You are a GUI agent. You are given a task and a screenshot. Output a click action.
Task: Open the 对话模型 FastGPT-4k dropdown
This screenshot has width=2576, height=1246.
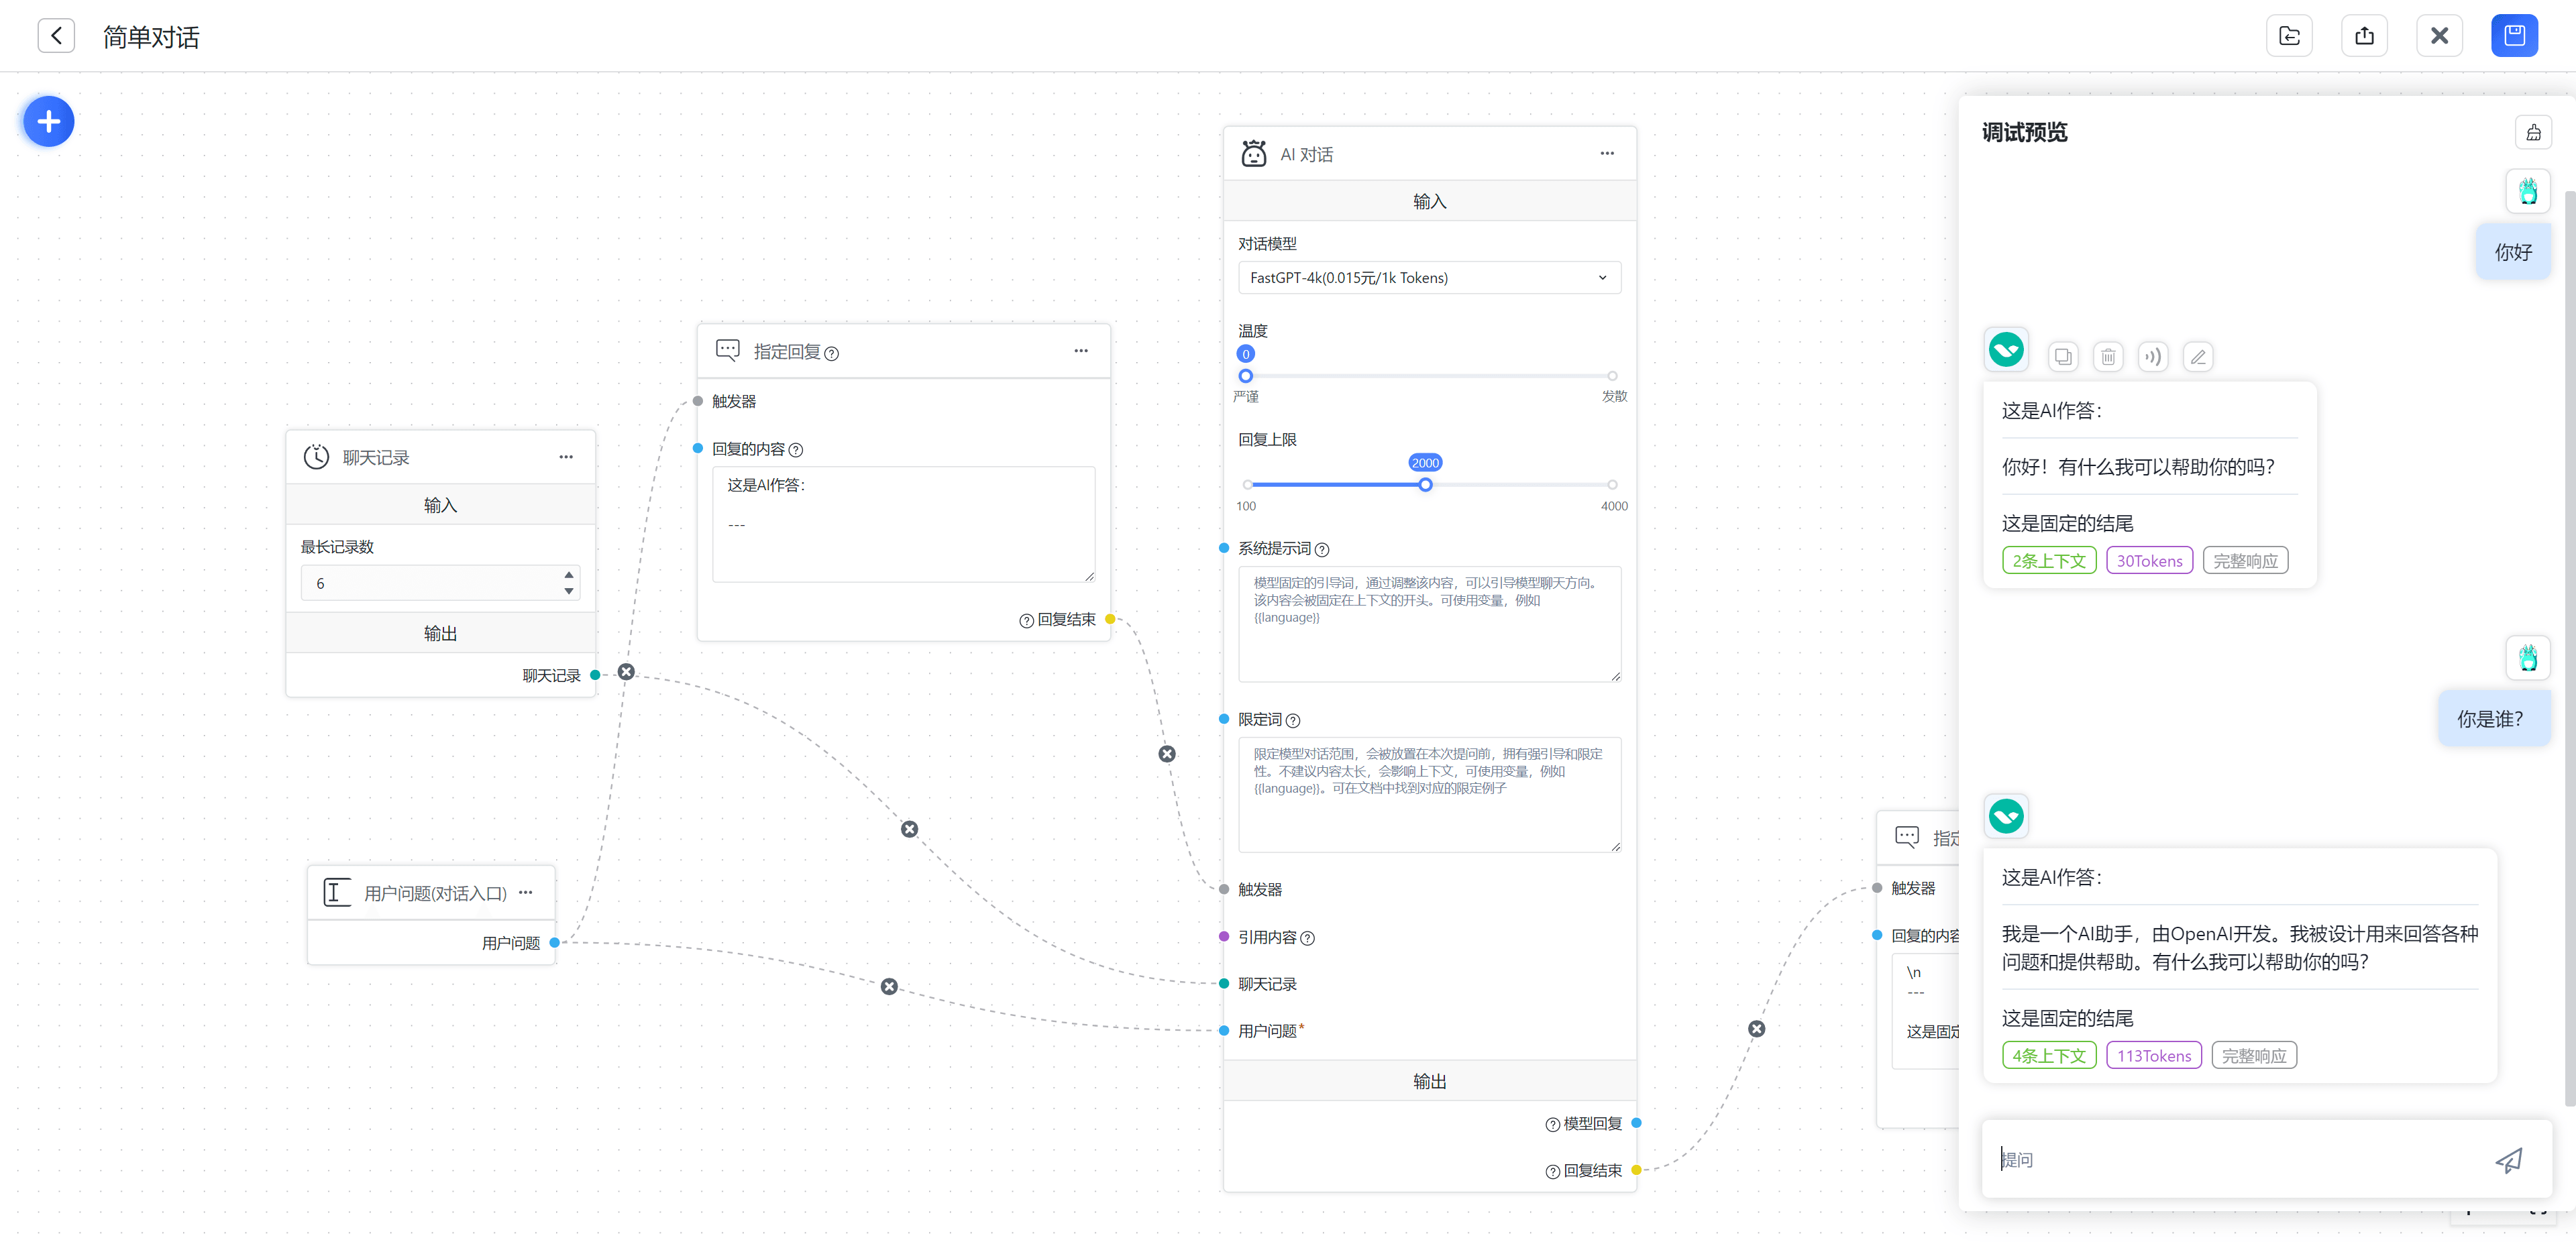1429,278
